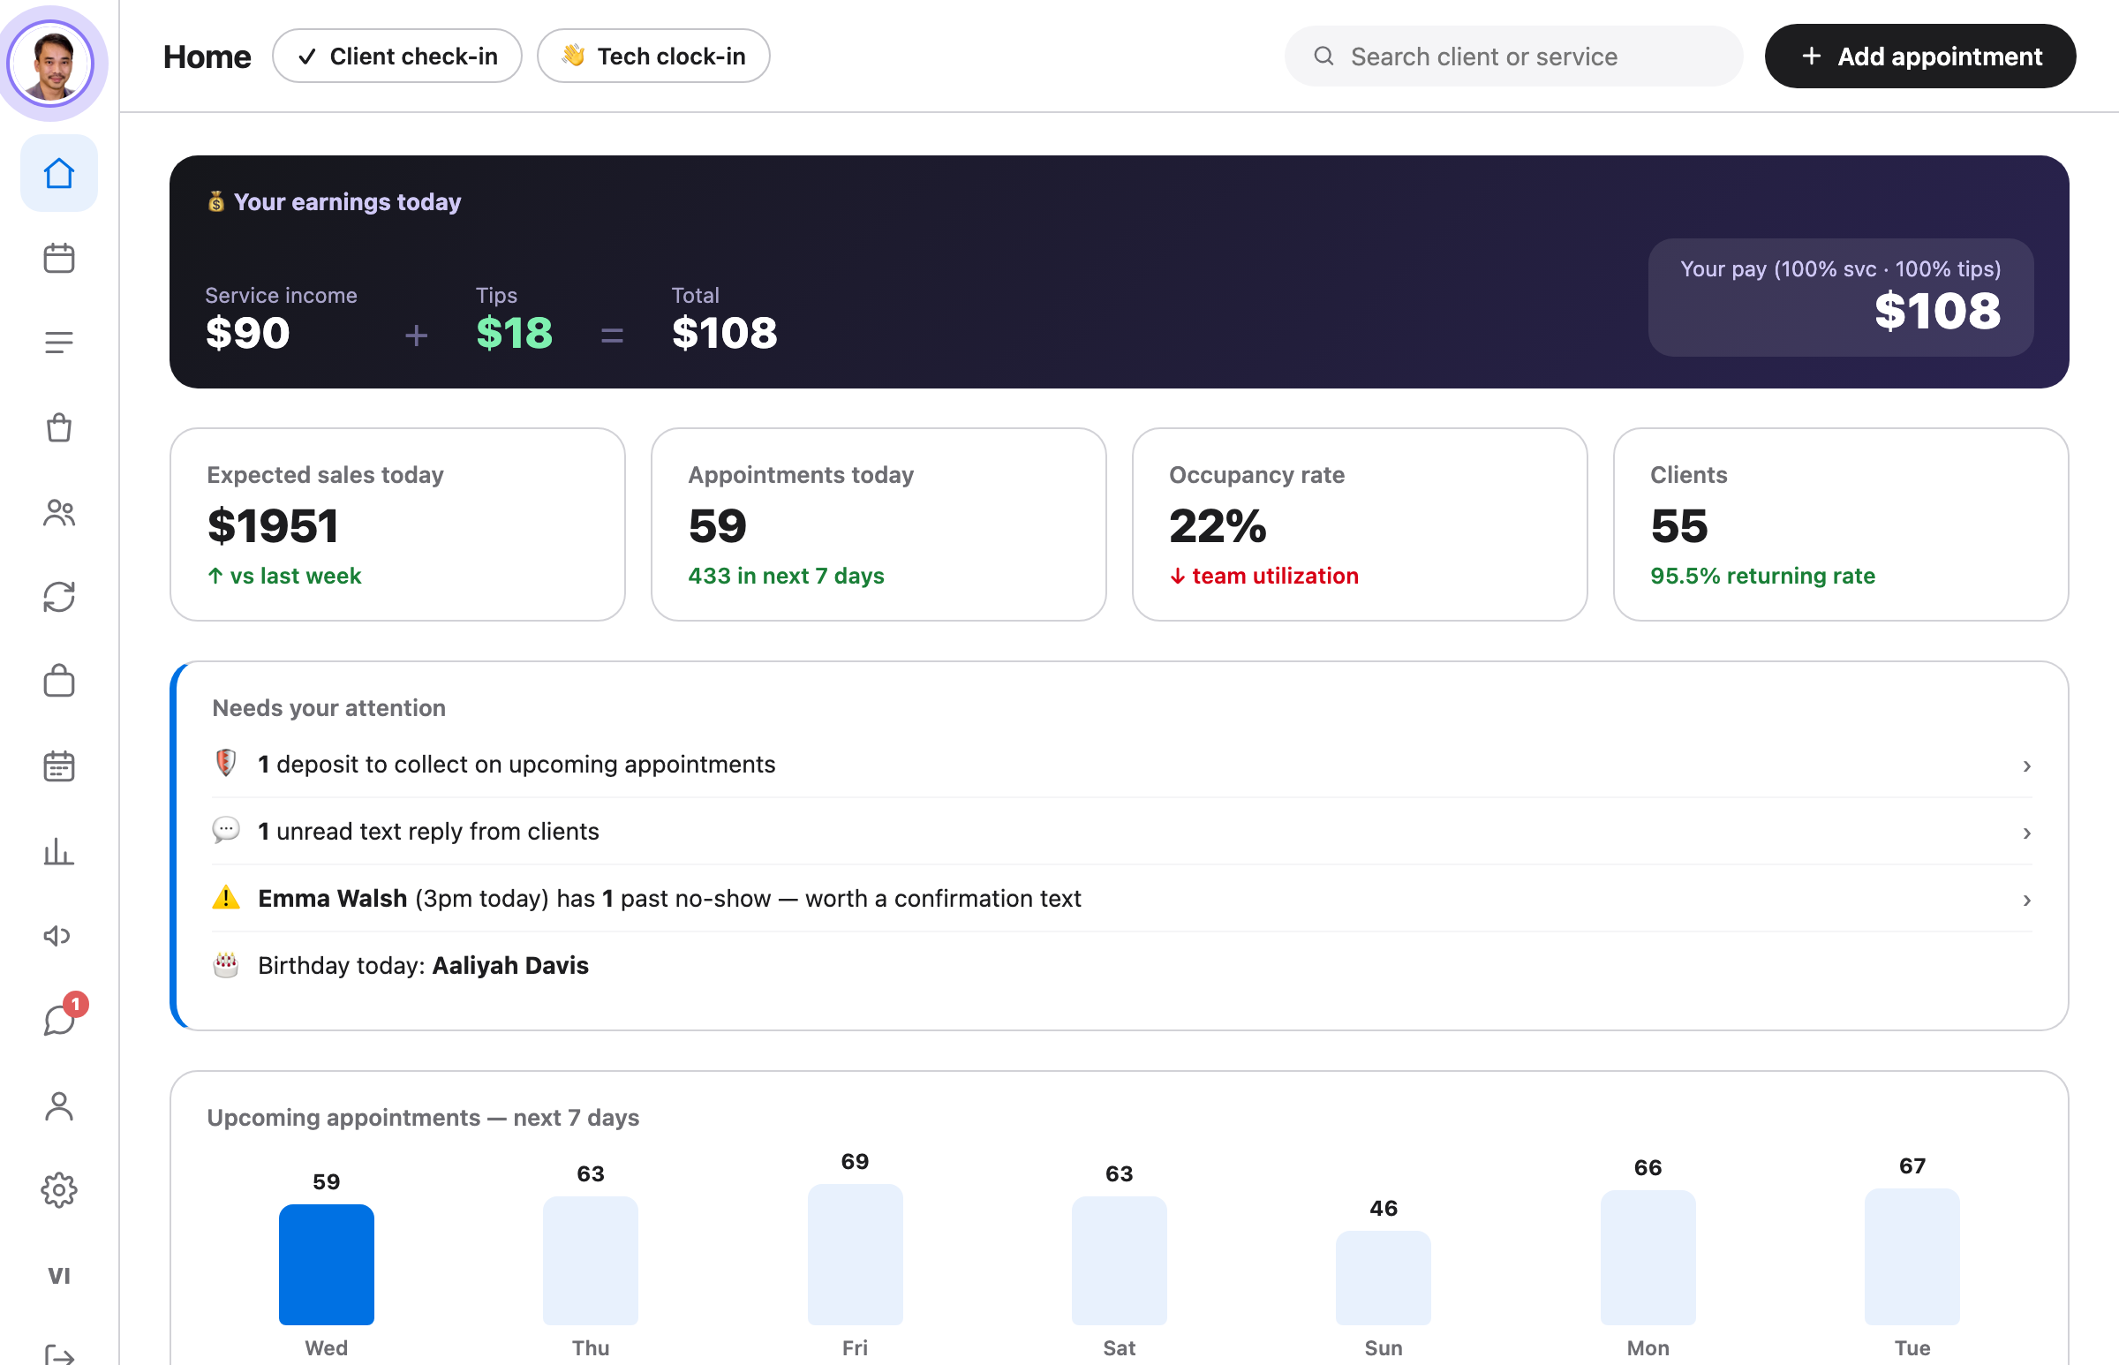The width and height of the screenshot is (2119, 1365).
Task: Click Add appointment button
Action: tap(1919, 56)
